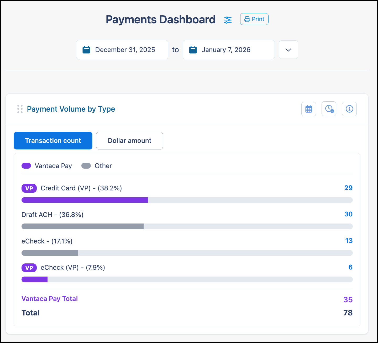Click the eCheck count 13 link
The height and width of the screenshot is (343, 378).
click(349, 241)
